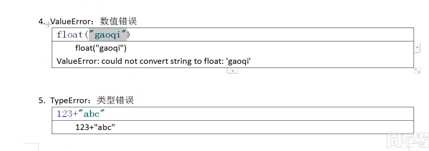The width and height of the screenshot is (429, 151).
Task: Place cursor in the indented float("gaoqi") traceback line
Action: 101,48
